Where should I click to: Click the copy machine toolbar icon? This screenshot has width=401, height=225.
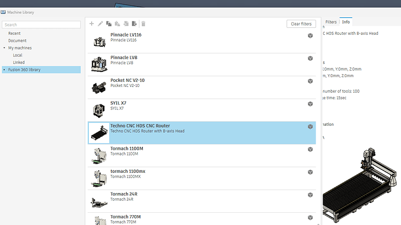(109, 24)
